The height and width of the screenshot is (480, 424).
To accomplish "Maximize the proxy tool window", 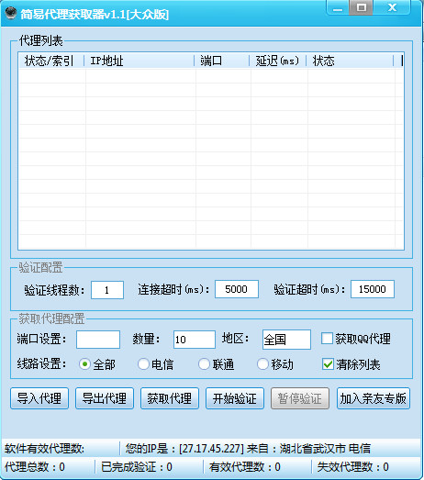I will click(x=362, y=7).
